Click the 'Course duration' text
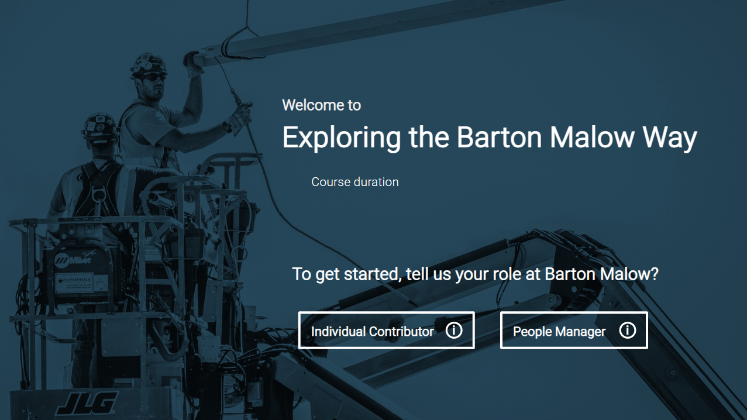Screen dimensions: 747x420 point(355,182)
